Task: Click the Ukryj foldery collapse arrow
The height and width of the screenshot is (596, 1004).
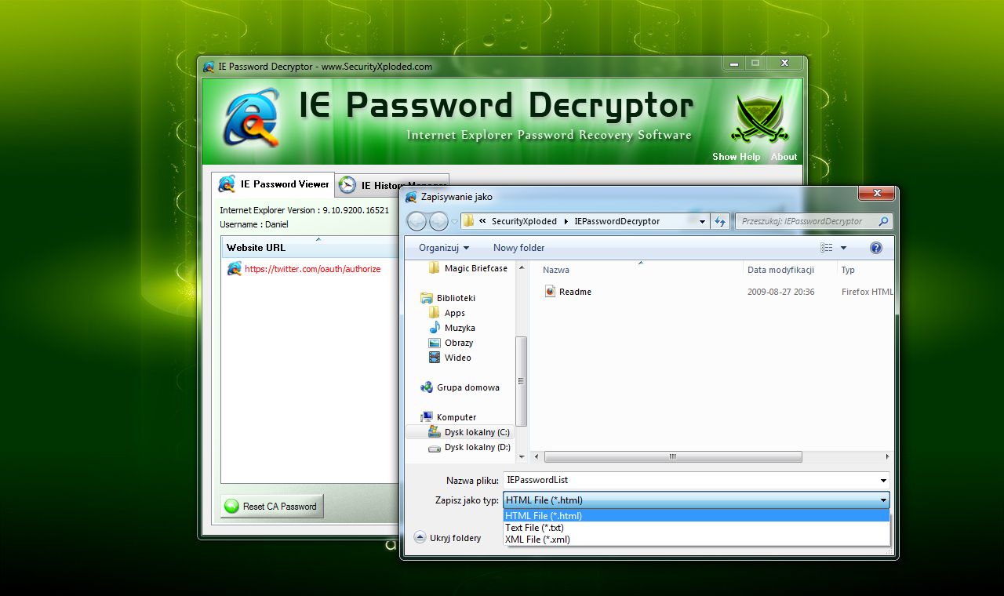Action: click(x=420, y=538)
